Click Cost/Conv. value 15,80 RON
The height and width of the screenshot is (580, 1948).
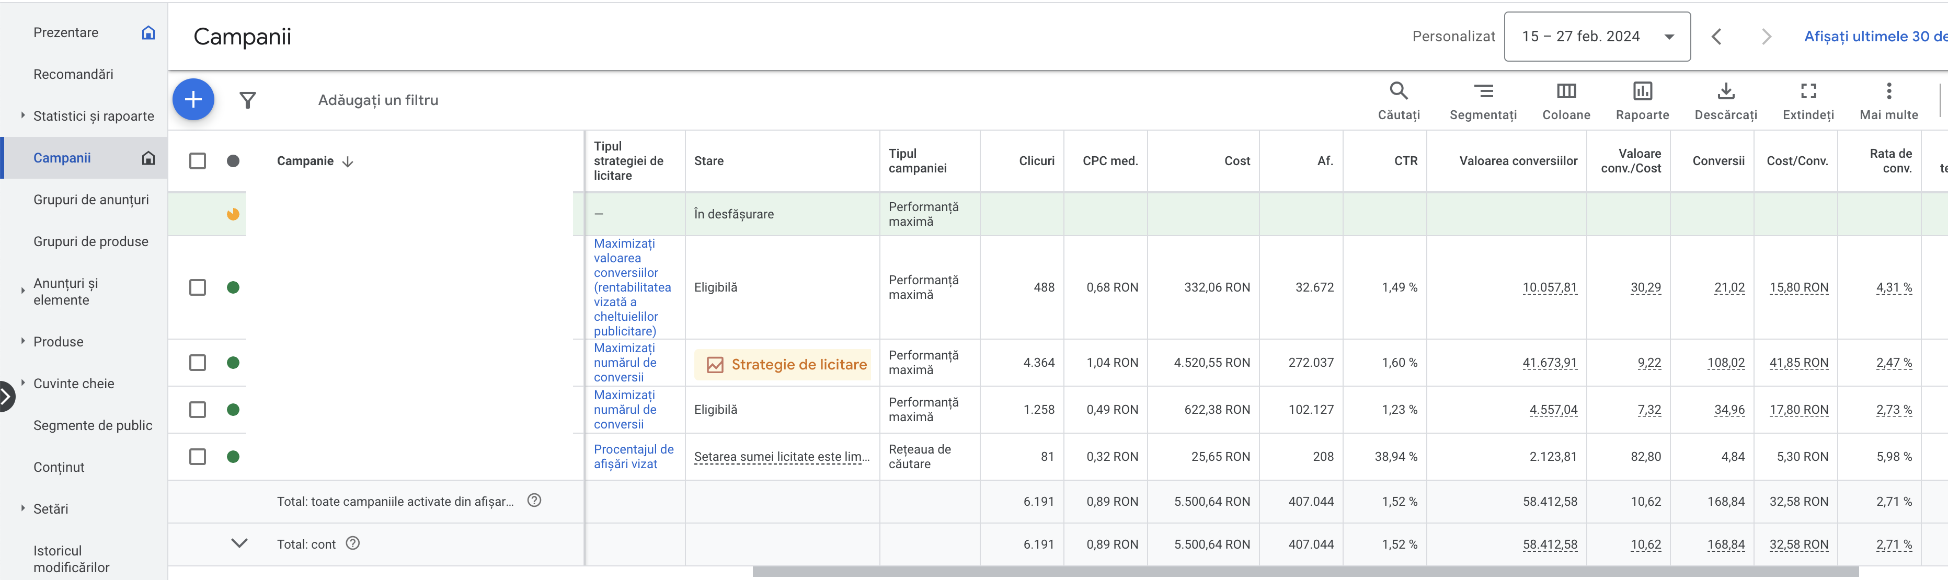(x=1798, y=287)
